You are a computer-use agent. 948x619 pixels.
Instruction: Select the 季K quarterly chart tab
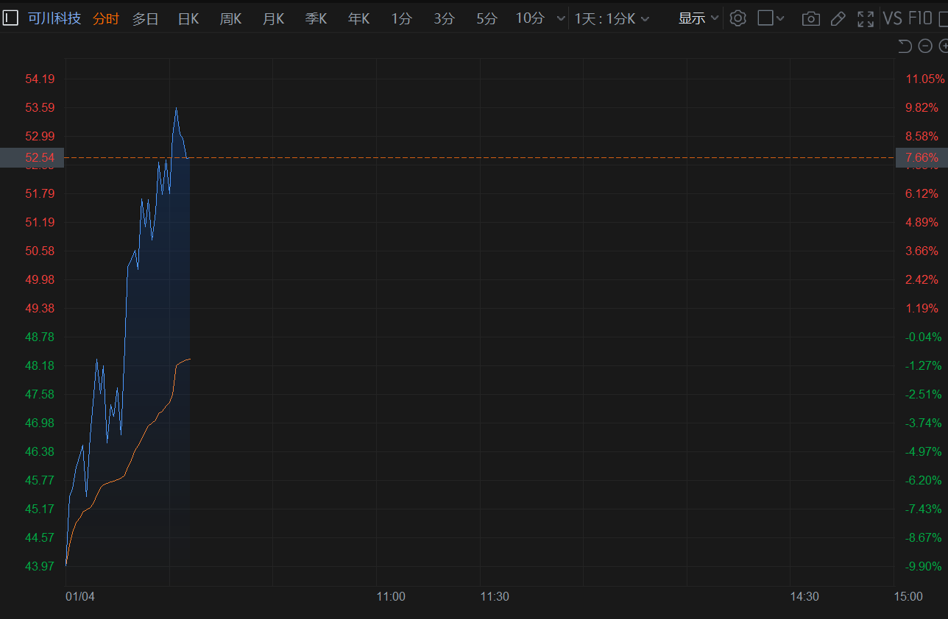point(316,19)
